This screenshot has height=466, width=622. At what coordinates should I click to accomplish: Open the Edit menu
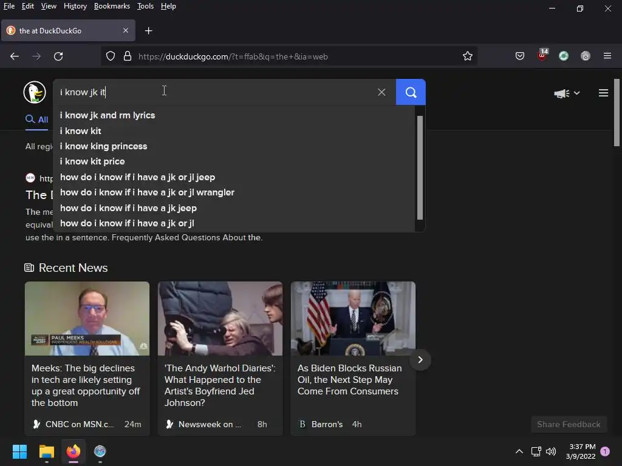27,6
